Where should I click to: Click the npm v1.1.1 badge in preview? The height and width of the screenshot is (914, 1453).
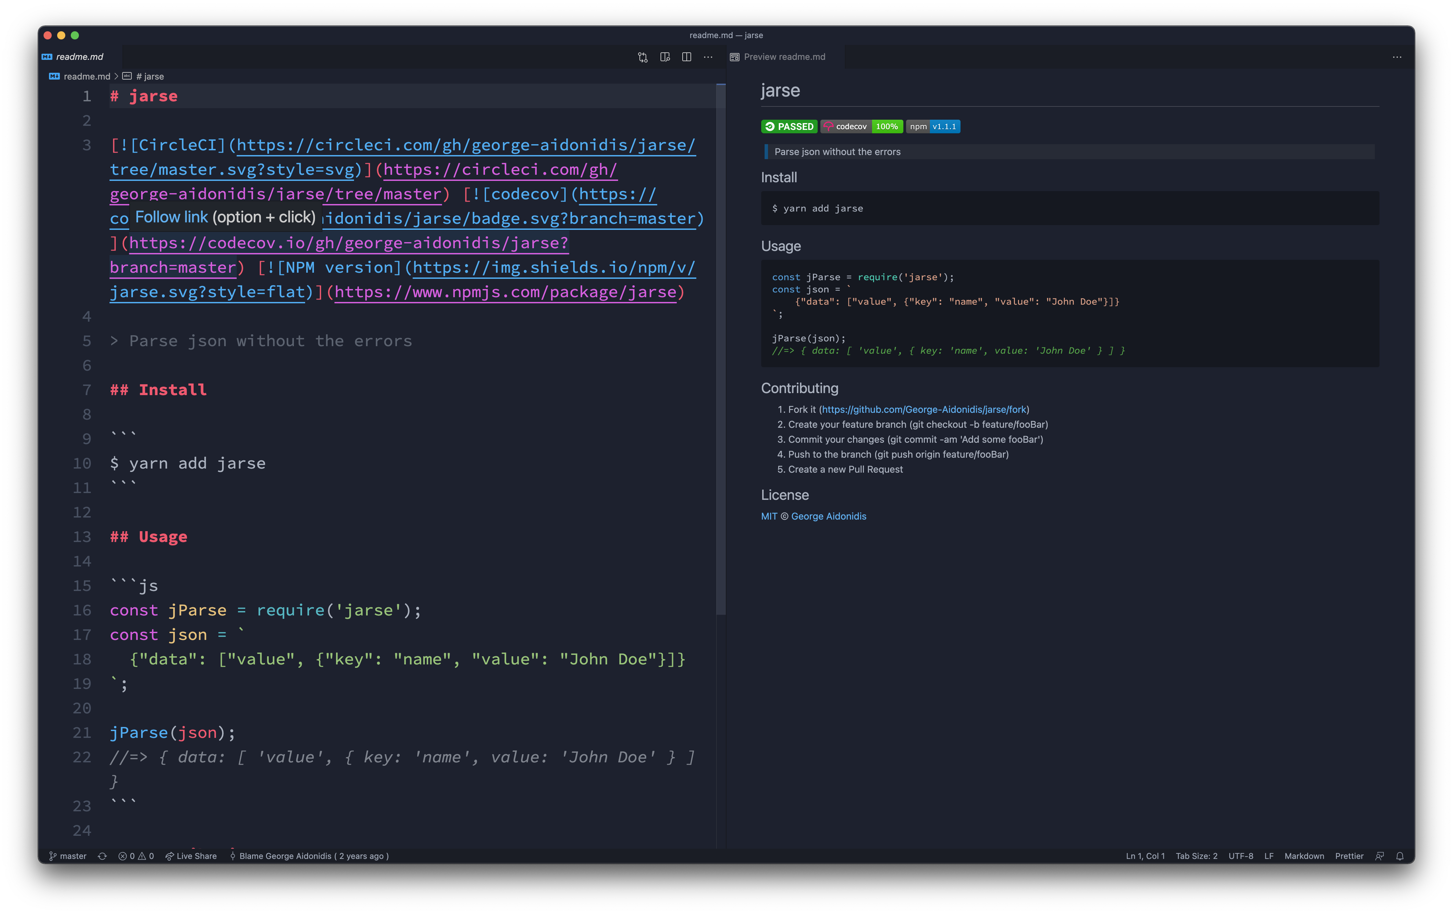(x=933, y=126)
